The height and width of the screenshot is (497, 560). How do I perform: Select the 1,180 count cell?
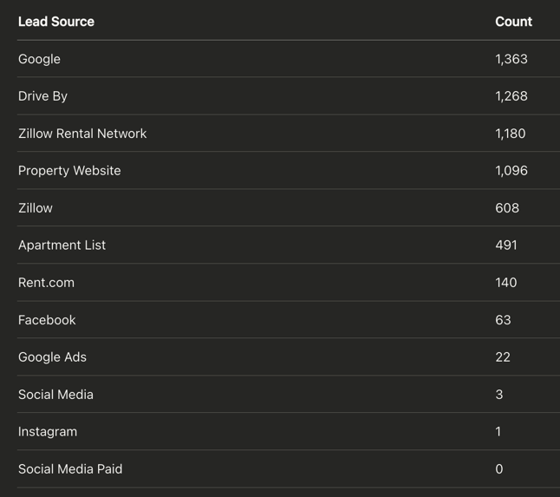(x=511, y=134)
